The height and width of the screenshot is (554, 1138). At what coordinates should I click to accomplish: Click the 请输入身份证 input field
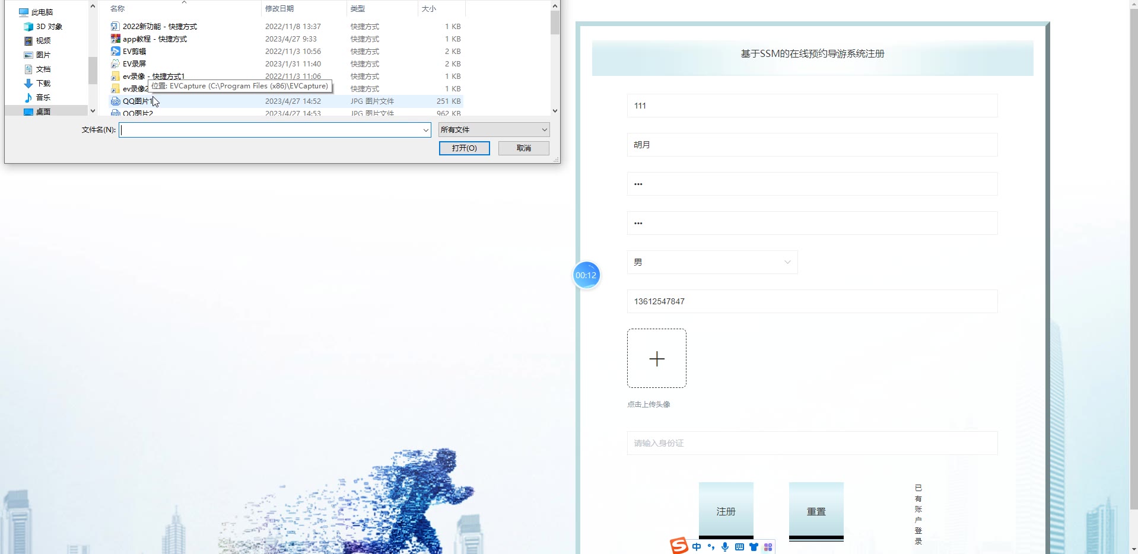(812, 443)
